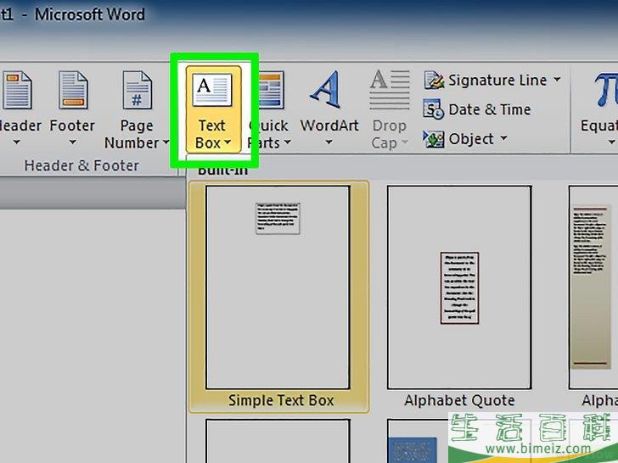618x463 pixels.
Task: Select the Alphabet Sidebar thumbnail at right edge
Action: pos(593,287)
